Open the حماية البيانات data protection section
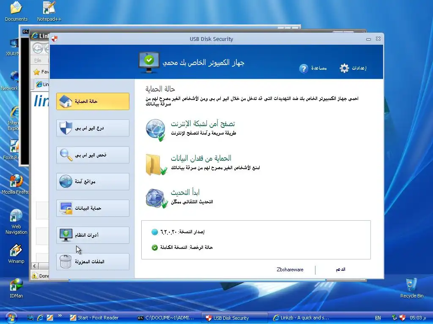 click(93, 208)
